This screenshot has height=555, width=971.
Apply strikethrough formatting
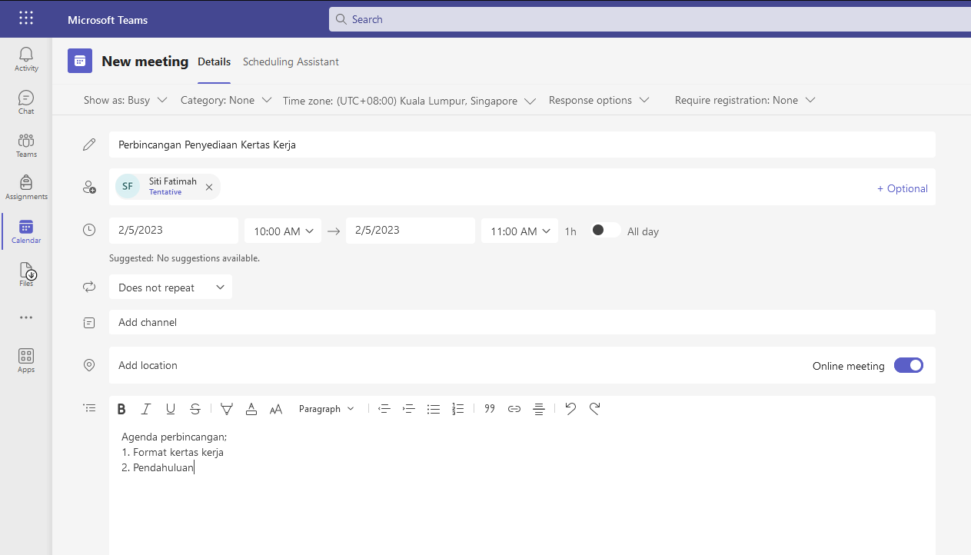tap(195, 409)
